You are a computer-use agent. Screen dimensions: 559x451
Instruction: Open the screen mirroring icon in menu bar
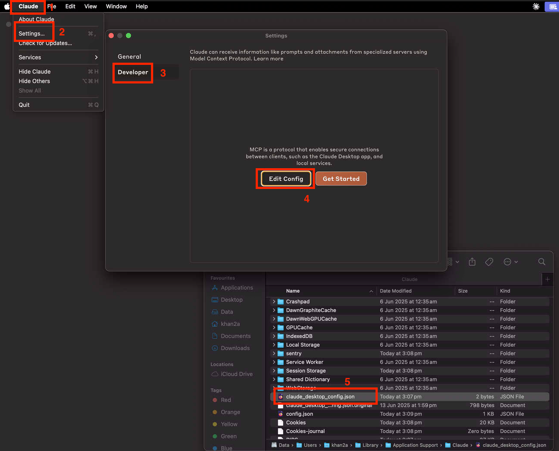click(x=553, y=6)
